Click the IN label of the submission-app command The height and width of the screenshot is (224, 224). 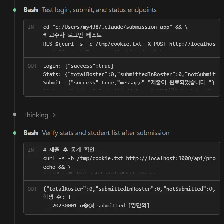click(x=31, y=27)
